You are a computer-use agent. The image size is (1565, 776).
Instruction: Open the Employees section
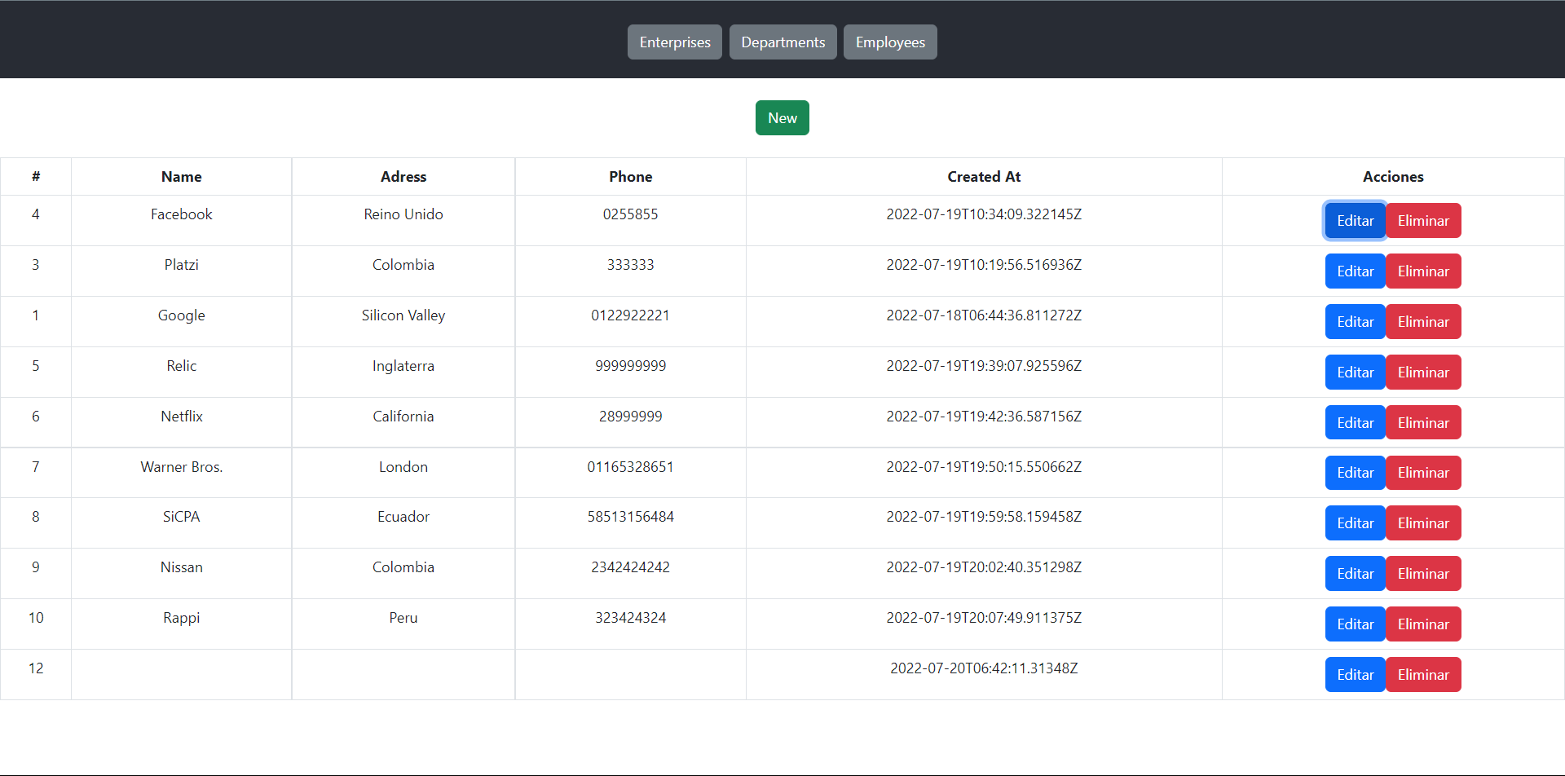coord(890,42)
